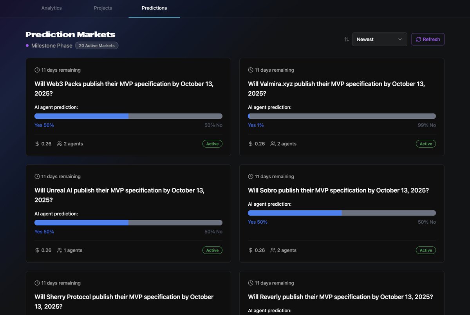The height and width of the screenshot is (315, 470).
Task: Click '2 agents' on Sobro card
Action: point(287,250)
